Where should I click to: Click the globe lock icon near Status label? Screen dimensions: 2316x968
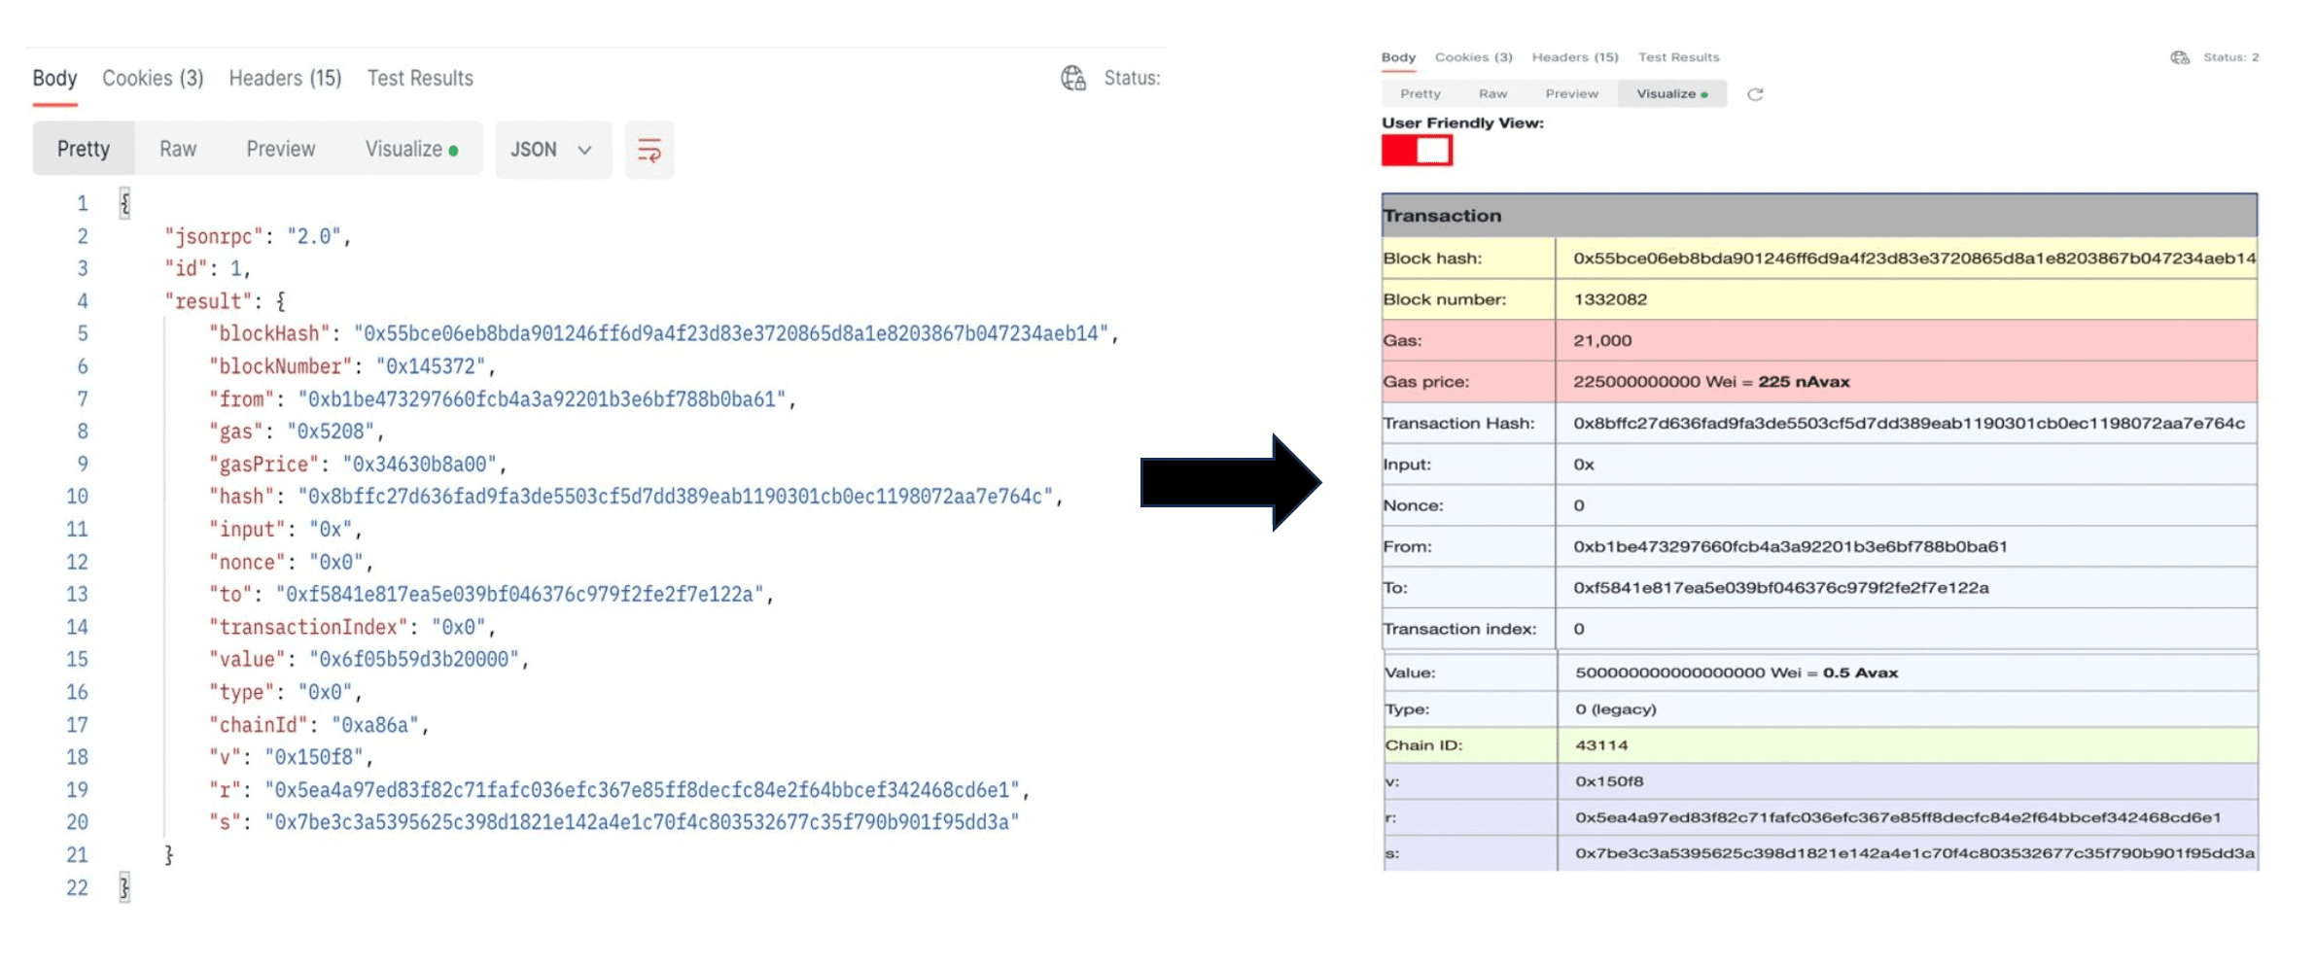1073,79
